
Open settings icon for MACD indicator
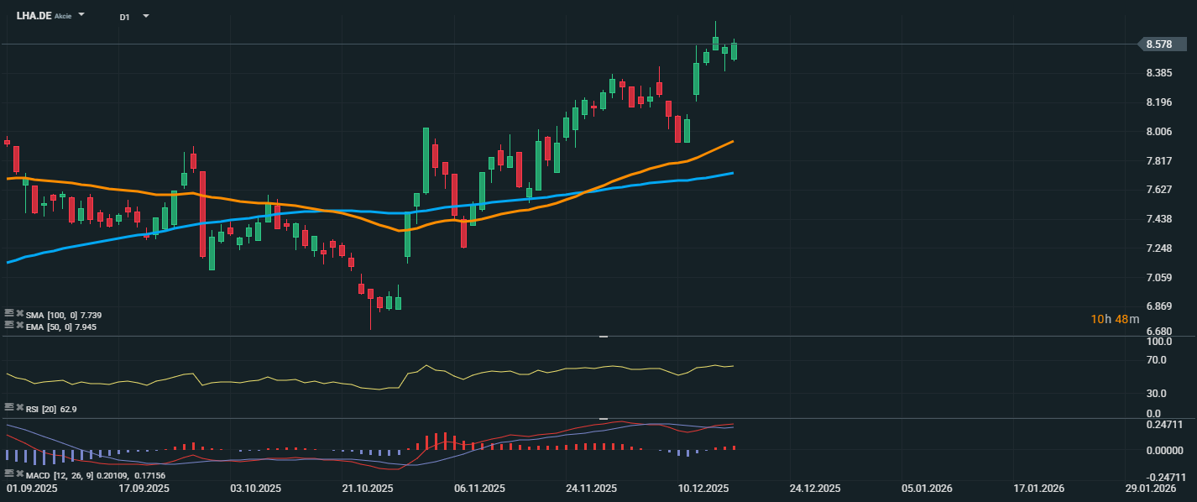point(9,475)
